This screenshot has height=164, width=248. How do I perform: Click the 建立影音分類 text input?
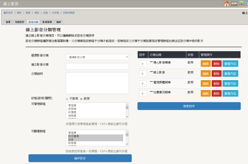(97, 66)
